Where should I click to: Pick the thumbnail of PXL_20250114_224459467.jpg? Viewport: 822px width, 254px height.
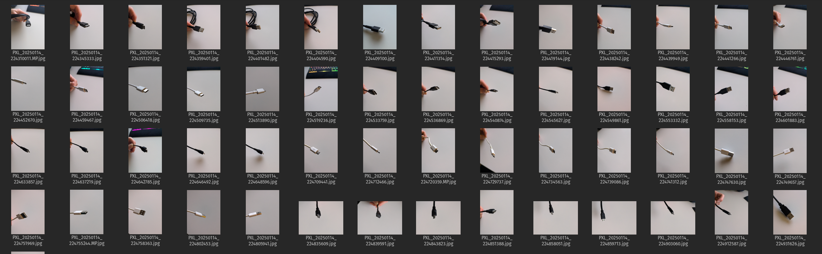87,89
